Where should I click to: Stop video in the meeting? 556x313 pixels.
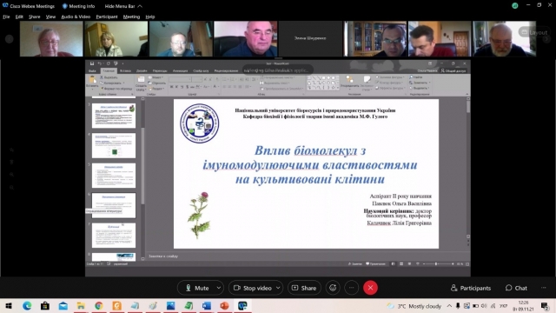point(253,288)
